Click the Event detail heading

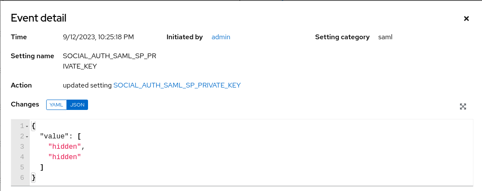[38, 18]
